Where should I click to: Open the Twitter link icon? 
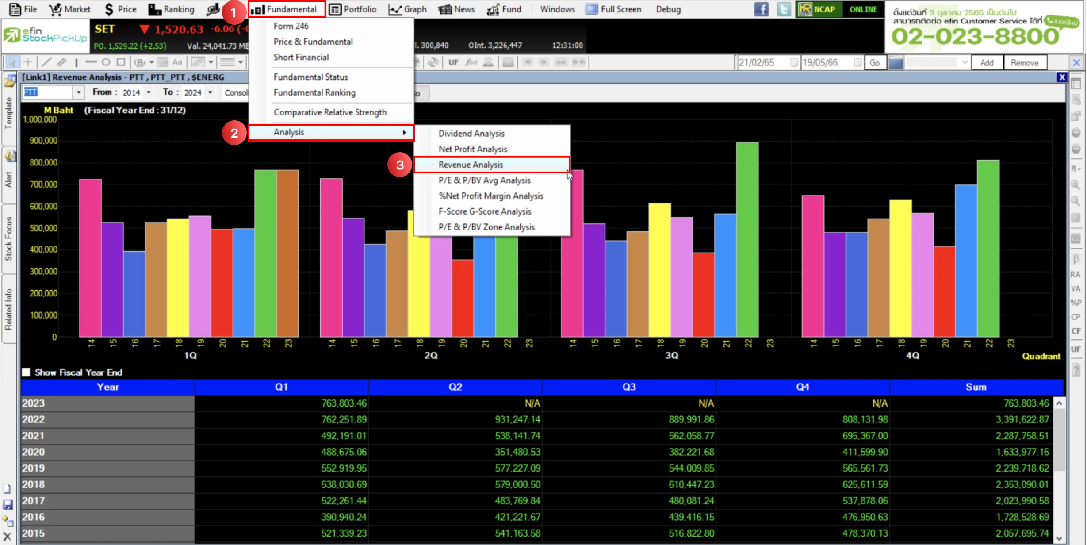point(784,9)
